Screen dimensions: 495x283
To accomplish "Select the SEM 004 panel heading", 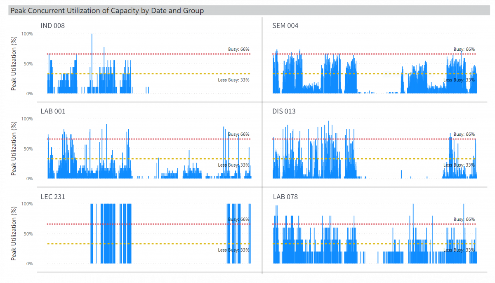I will pyautogui.click(x=285, y=26).
